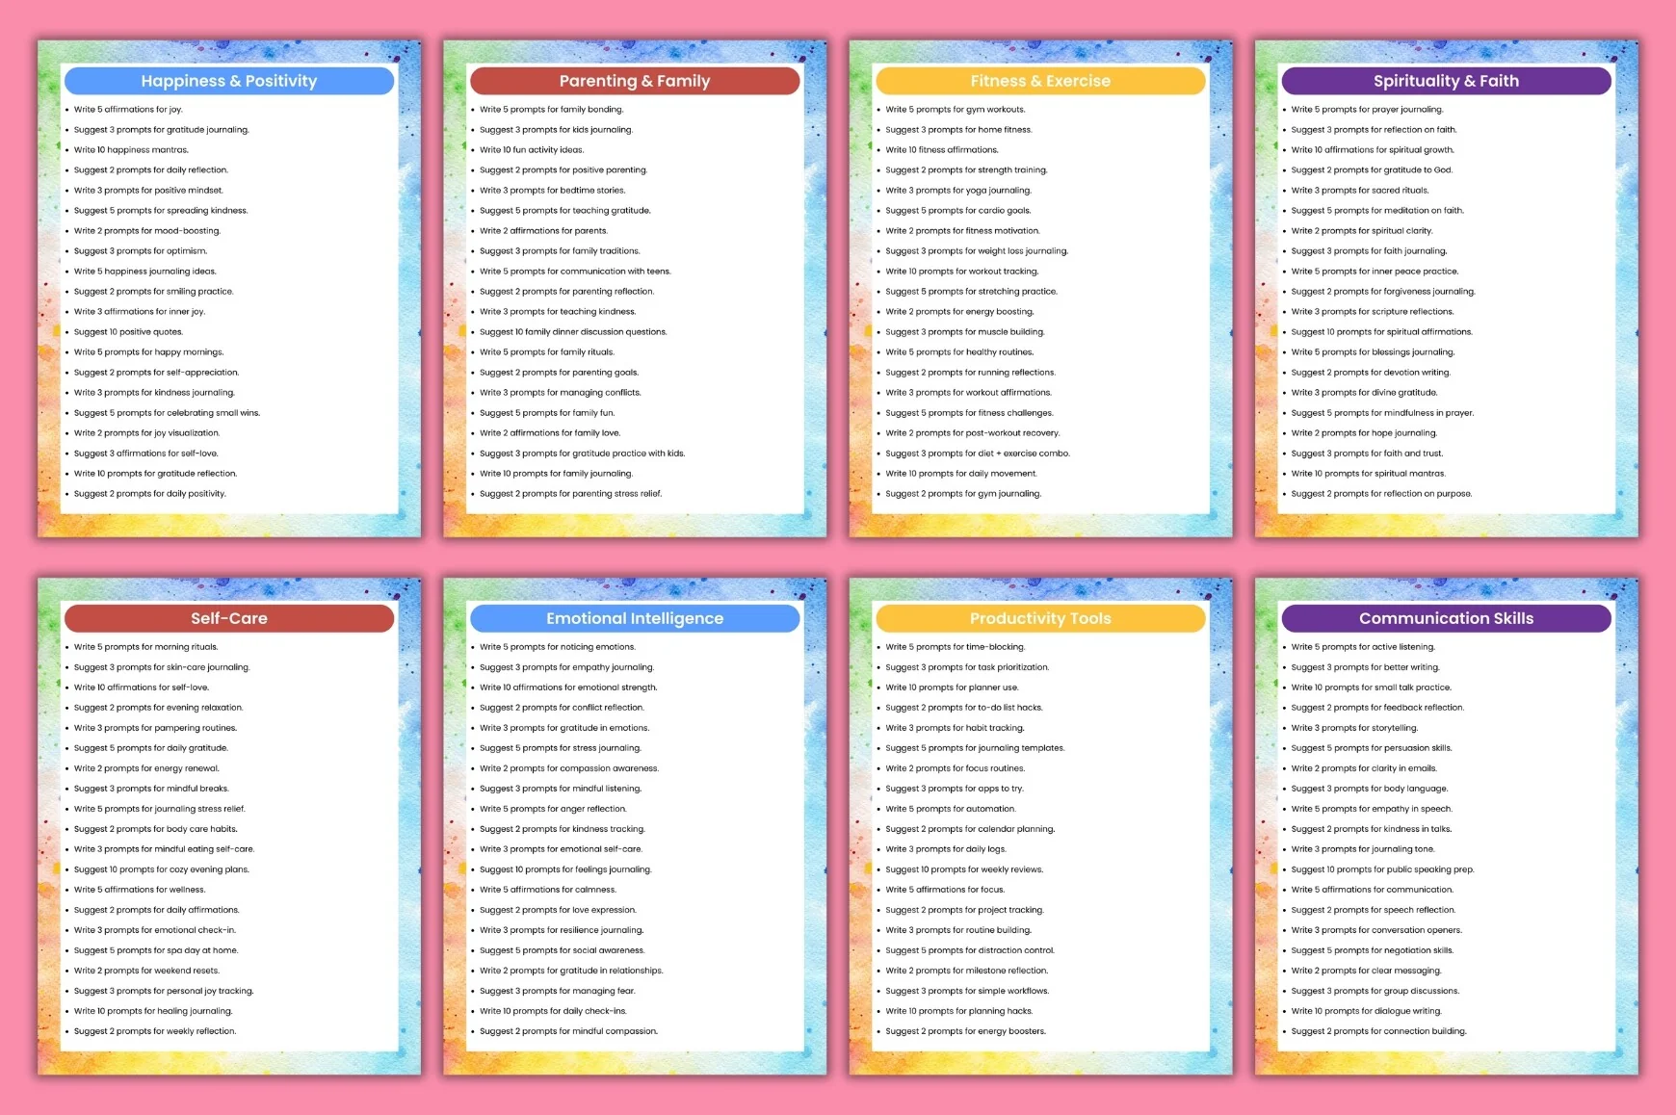The width and height of the screenshot is (1676, 1115).
Task: Select 'Suggest 2 prompts for conflict reflection.' line
Action: (x=562, y=708)
